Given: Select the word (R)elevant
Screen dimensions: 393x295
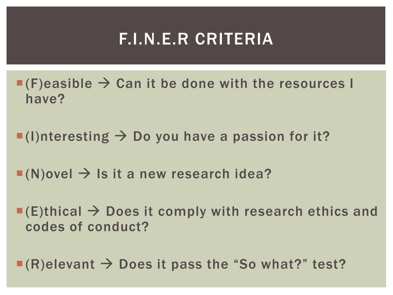Looking at the screenshot, I should [x=60, y=264].
